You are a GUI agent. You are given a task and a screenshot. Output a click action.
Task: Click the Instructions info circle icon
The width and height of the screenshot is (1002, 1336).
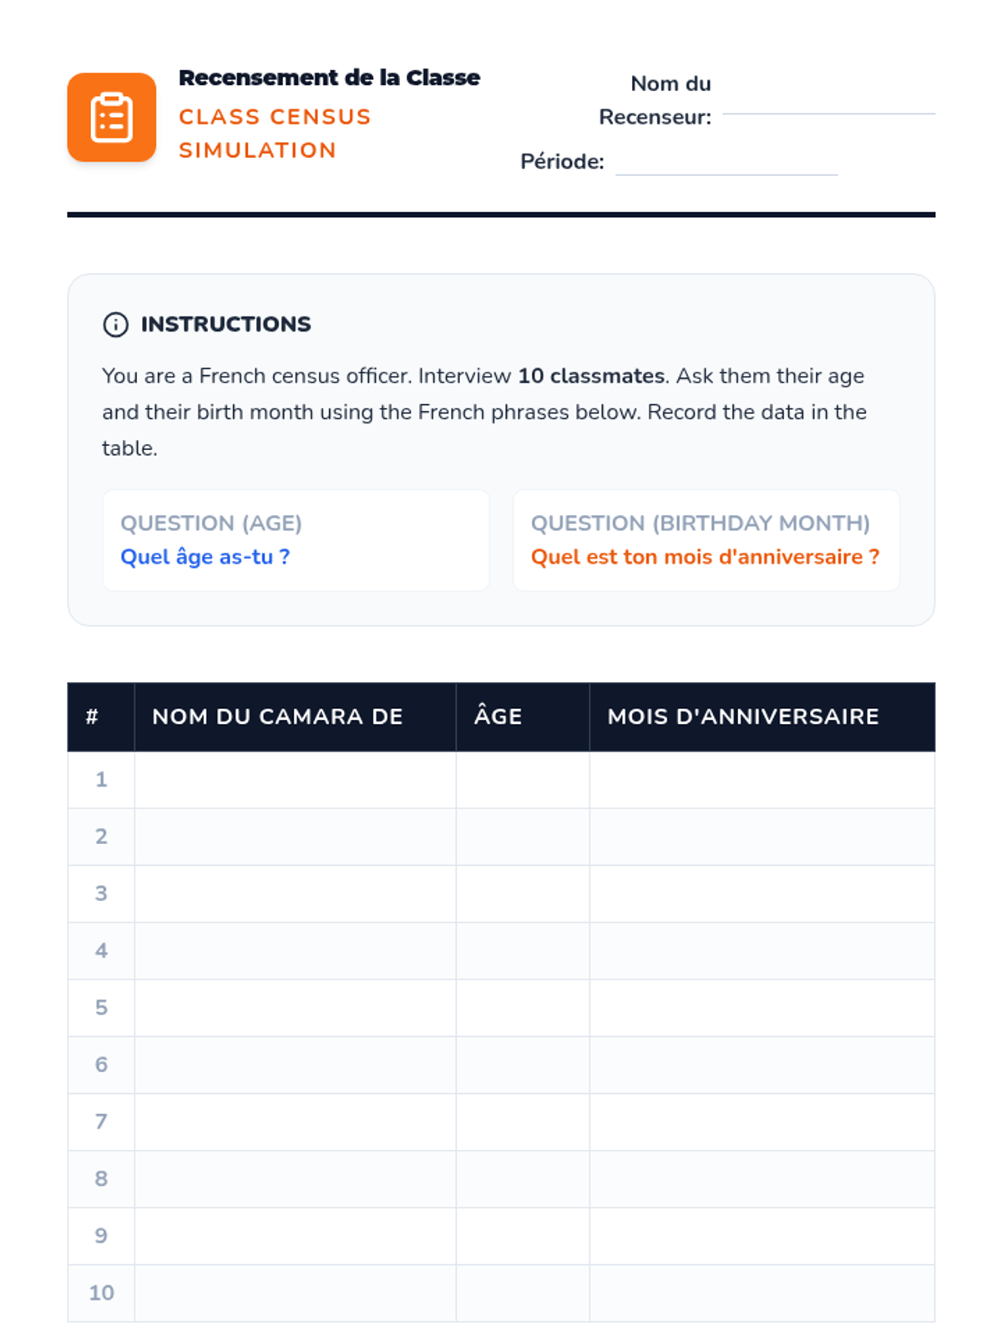pyautogui.click(x=115, y=324)
